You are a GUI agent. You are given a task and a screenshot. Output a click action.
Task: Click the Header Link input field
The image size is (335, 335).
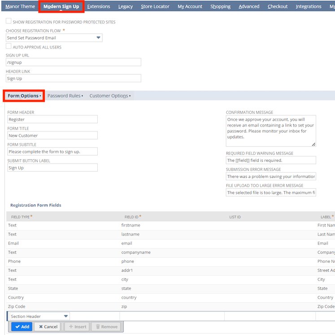[73, 78]
